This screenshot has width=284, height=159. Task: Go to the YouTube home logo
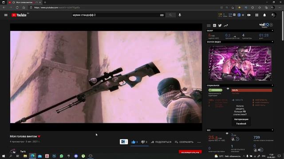[x=19, y=15]
